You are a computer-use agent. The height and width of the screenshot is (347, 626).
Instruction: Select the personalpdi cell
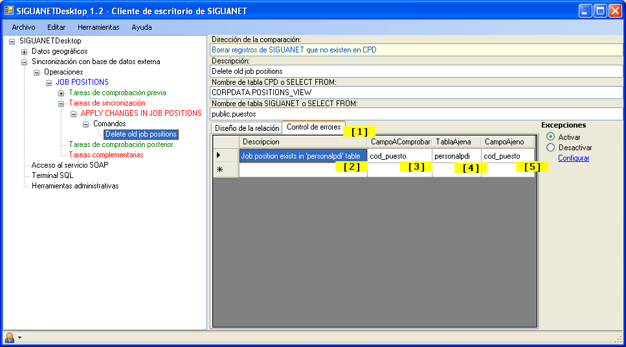[x=457, y=156]
